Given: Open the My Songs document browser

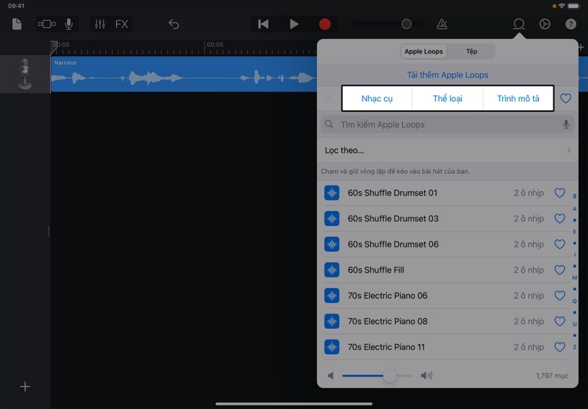Looking at the screenshot, I should tap(17, 24).
